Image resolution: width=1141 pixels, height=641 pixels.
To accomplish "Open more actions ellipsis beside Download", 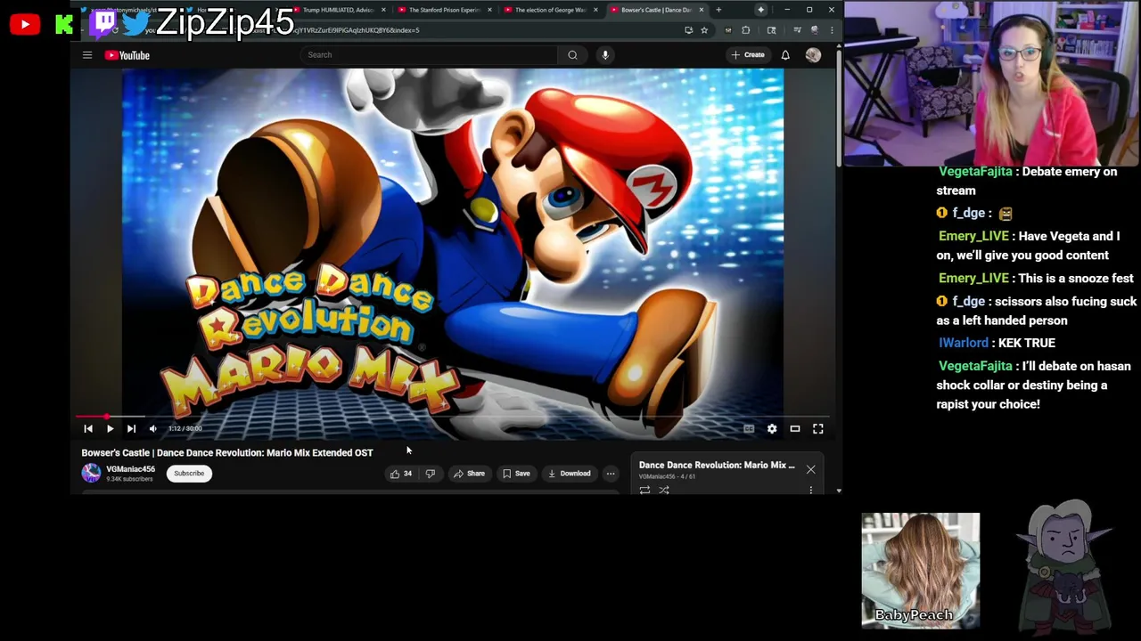I will pos(611,474).
